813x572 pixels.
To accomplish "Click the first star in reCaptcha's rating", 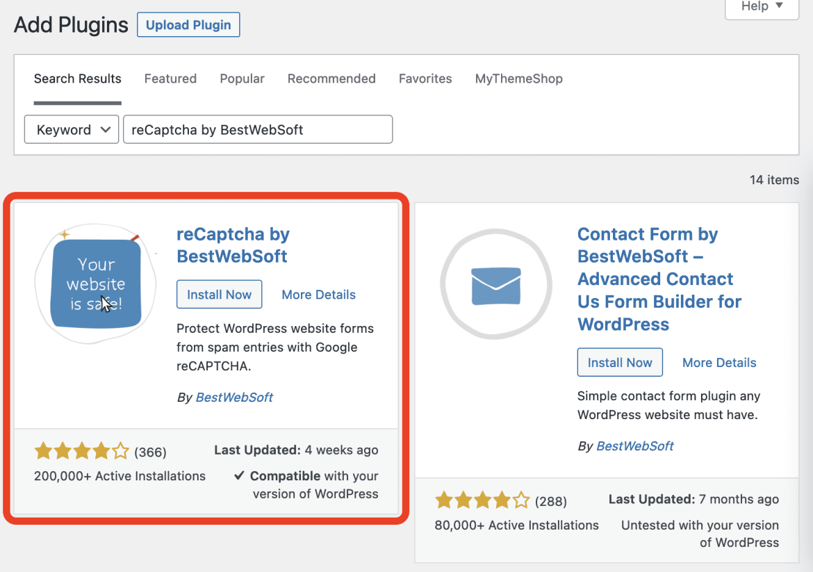I will coord(43,451).
